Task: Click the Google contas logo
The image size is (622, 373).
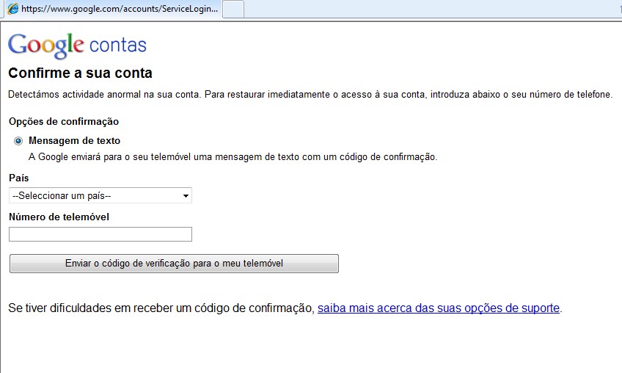Action: [77, 46]
